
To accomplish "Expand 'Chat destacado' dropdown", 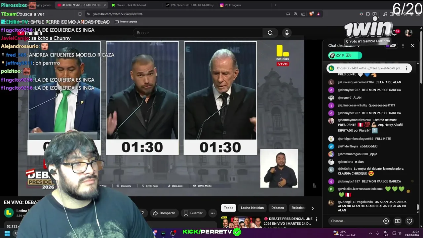I will [344, 46].
